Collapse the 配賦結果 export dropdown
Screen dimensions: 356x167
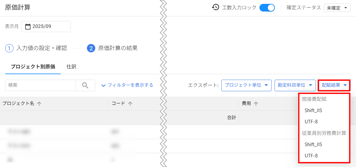334,85
